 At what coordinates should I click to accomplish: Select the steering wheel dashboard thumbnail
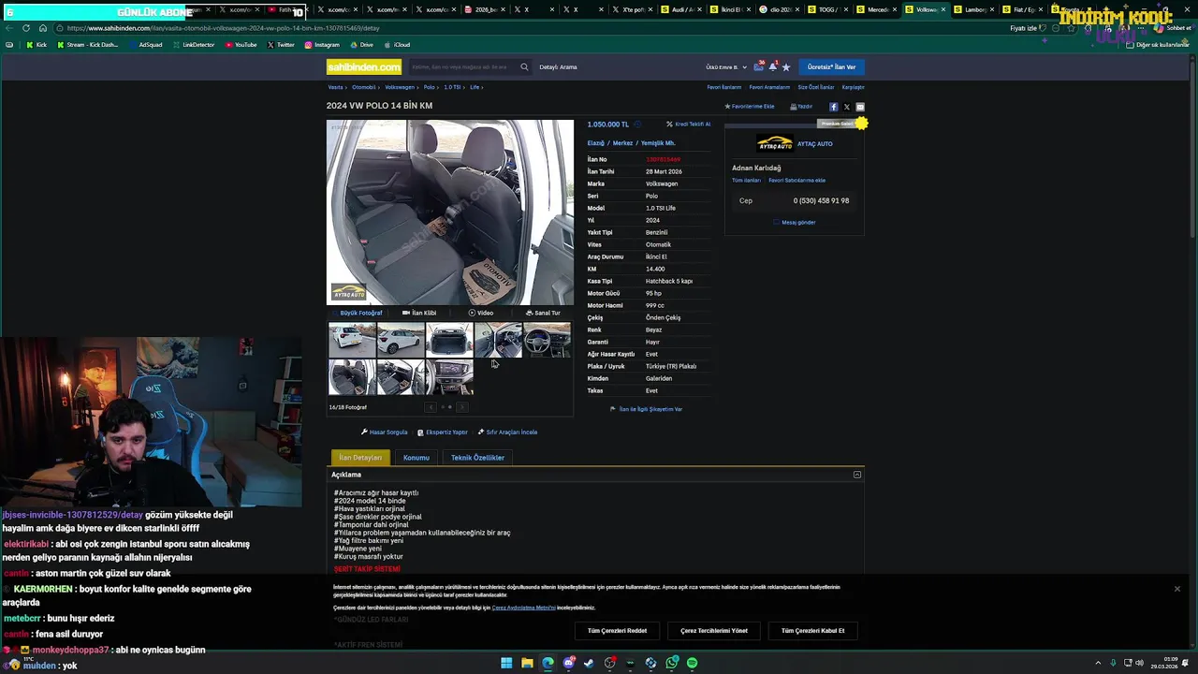click(x=547, y=340)
